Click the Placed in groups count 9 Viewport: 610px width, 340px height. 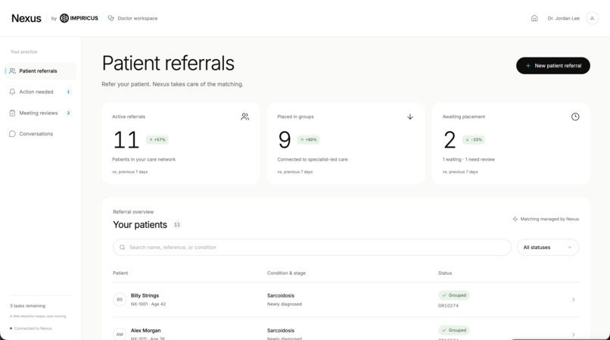point(285,140)
